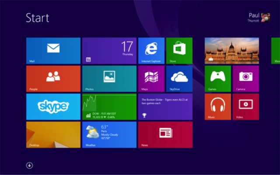Open the partially visible Xbox tile
The height and width of the screenshot is (175, 280).
tap(276, 51)
